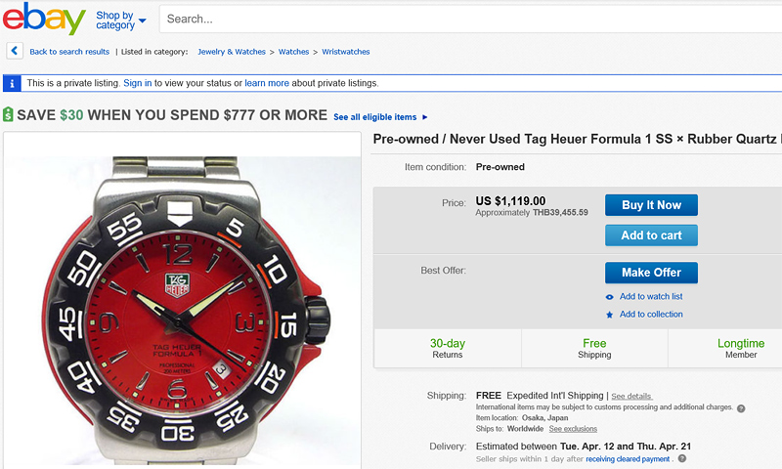Click the blue info icon
This screenshot has width=782, height=469.
(12, 83)
